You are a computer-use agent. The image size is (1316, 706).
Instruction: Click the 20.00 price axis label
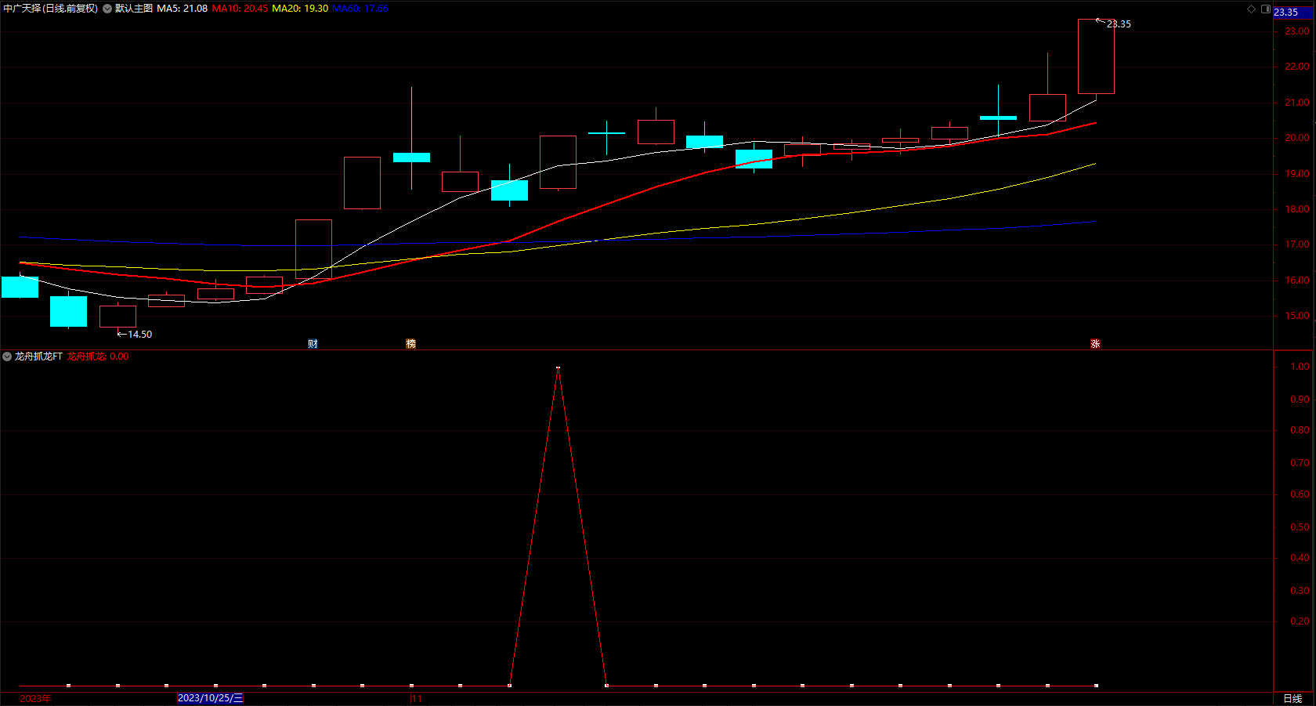point(1296,138)
